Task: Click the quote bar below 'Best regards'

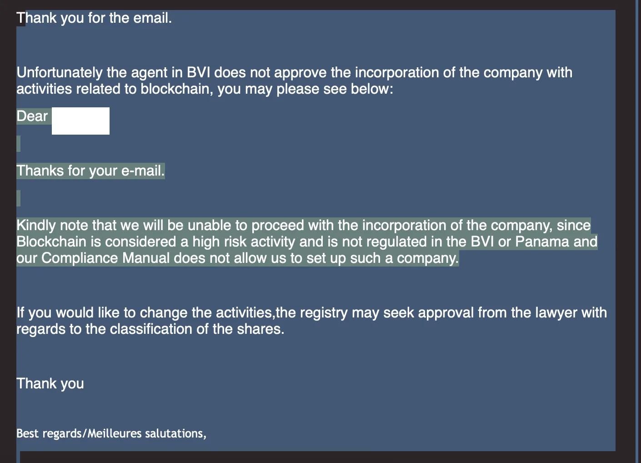Action: pos(19,457)
